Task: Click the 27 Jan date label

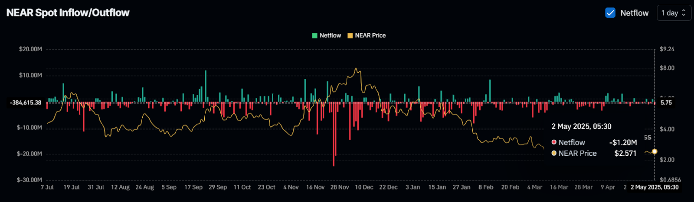Action: [x=462, y=187]
